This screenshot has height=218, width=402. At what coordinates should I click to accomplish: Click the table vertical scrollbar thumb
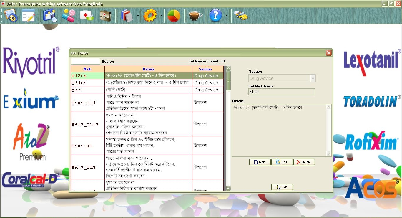228,80
